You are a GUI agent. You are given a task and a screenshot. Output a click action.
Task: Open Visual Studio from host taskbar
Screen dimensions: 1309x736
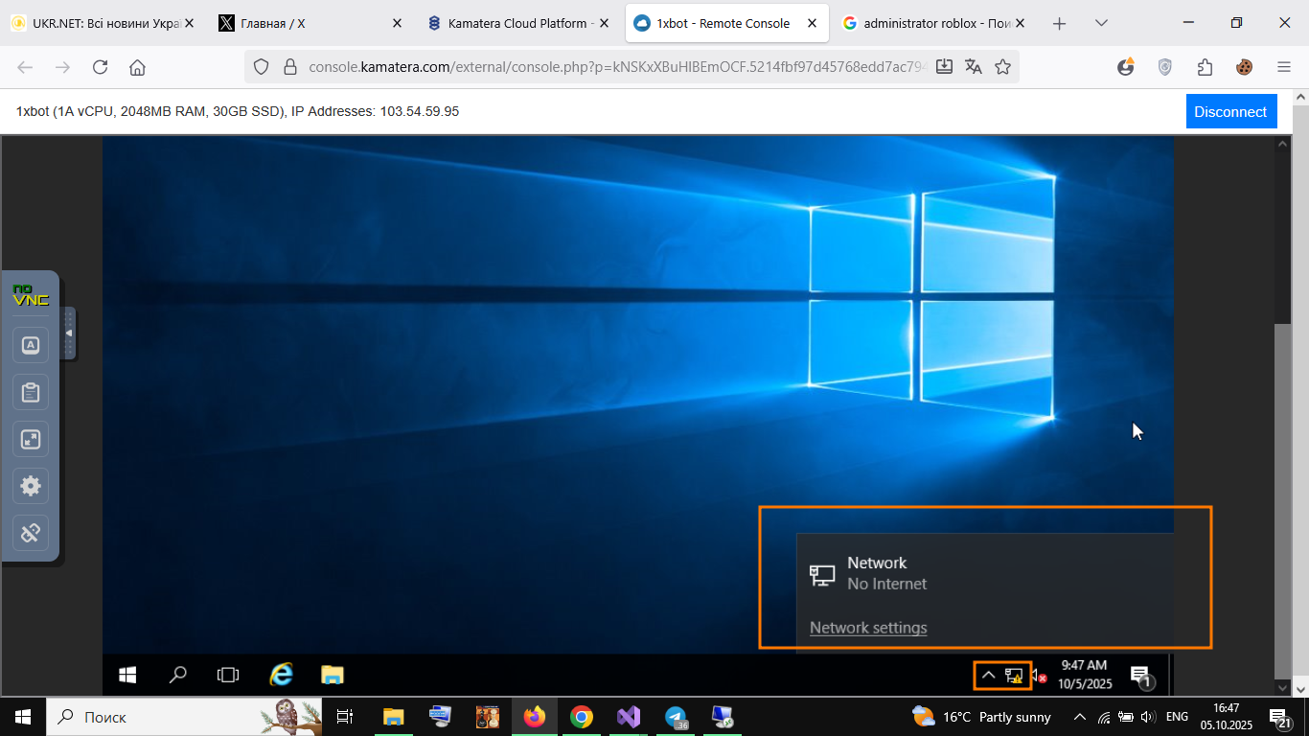click(628, 717)
